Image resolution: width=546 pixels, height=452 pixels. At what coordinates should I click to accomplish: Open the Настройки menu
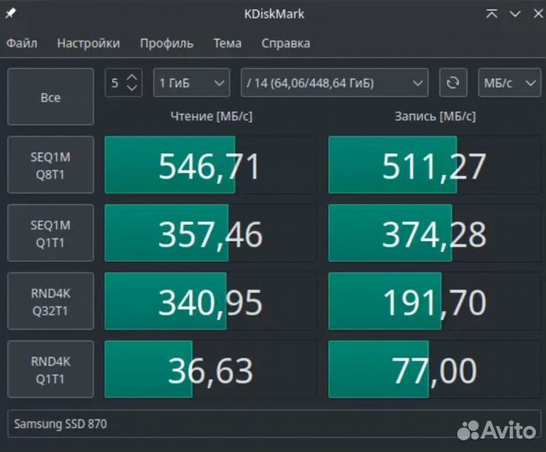coord(88,44)
